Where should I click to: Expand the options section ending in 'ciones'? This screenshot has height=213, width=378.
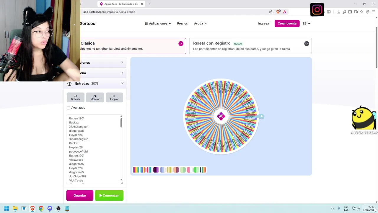pos(103,62)
